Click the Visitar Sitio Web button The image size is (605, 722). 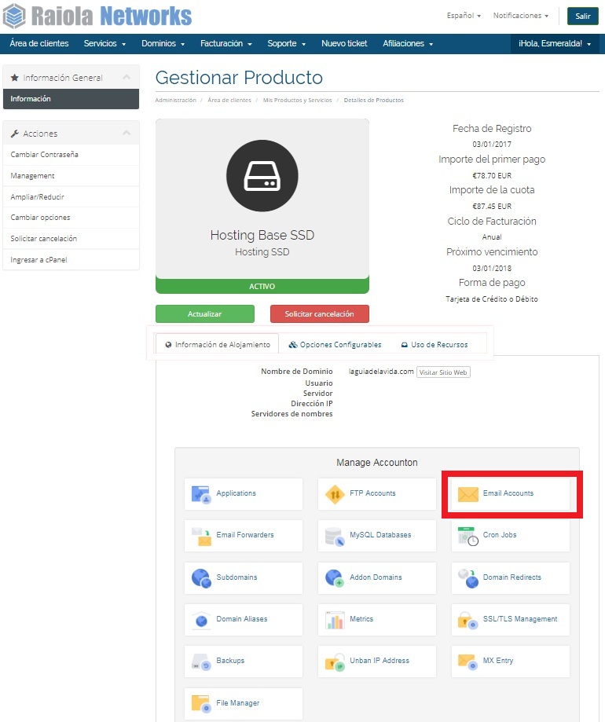tap(443, 372)
